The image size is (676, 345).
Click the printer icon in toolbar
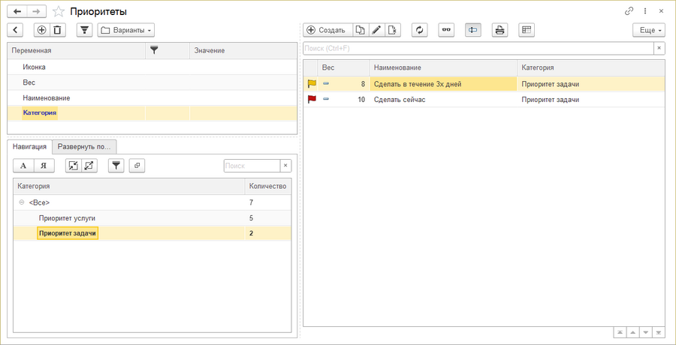pos(499,30)
